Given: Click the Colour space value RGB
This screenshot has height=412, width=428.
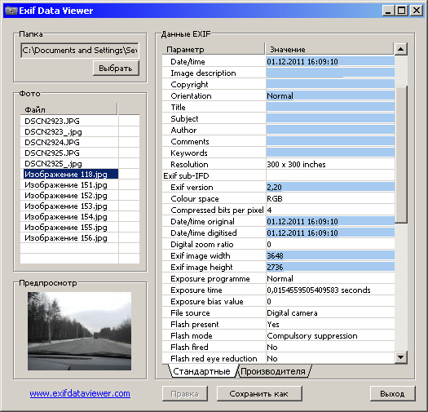Looking at the screenshot, I should pos(330,198).
